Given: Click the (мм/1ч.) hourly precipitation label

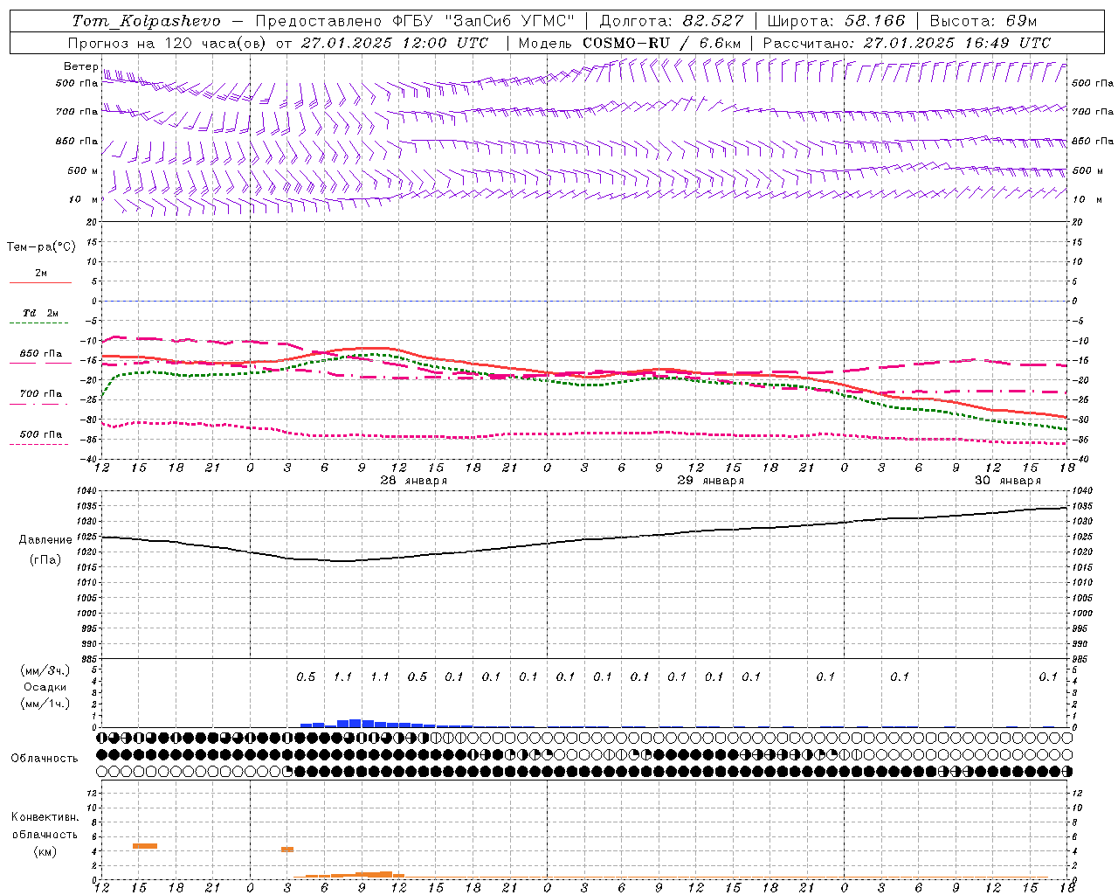Looking at the screenshot, I should [45, 704].
